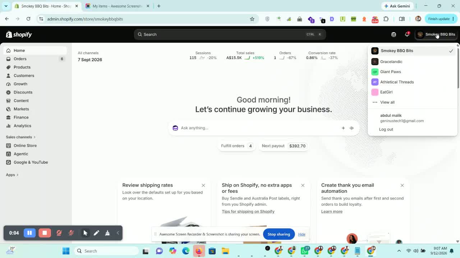
Task: Click the Orders icon in the sidebar
Action: [9, 59]
